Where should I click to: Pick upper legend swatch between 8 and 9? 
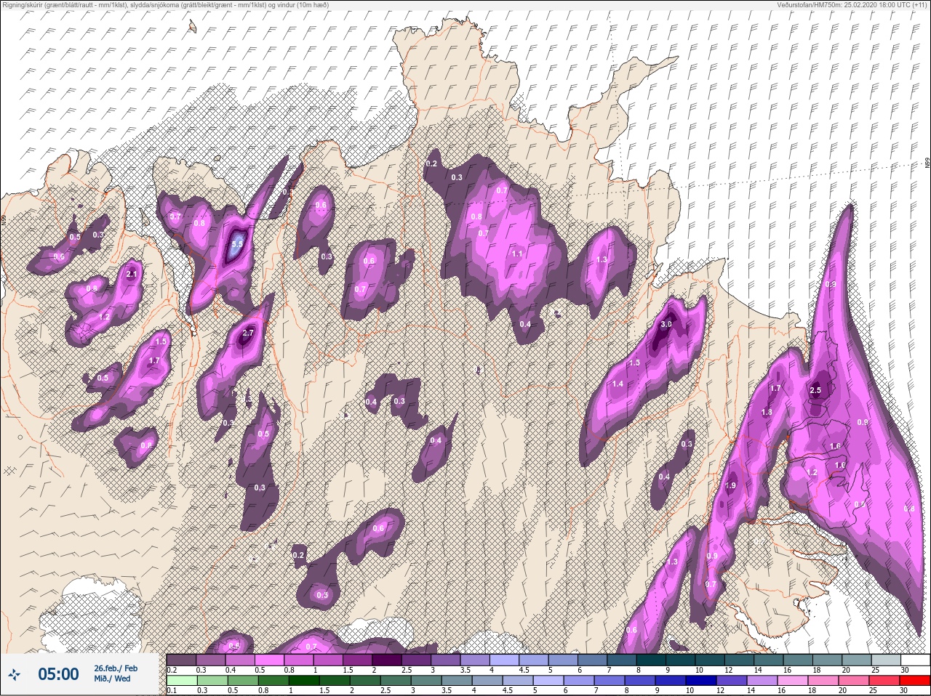[651, 660]
